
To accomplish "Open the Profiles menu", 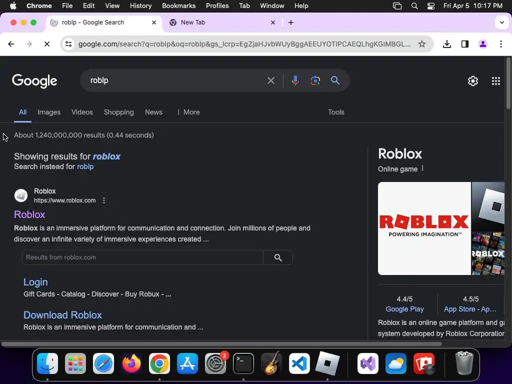I will 217,6.
